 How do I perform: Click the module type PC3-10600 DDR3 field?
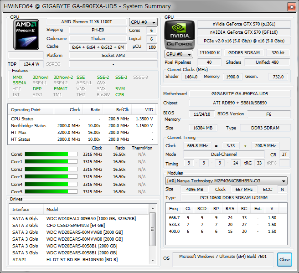coord(234,197)
